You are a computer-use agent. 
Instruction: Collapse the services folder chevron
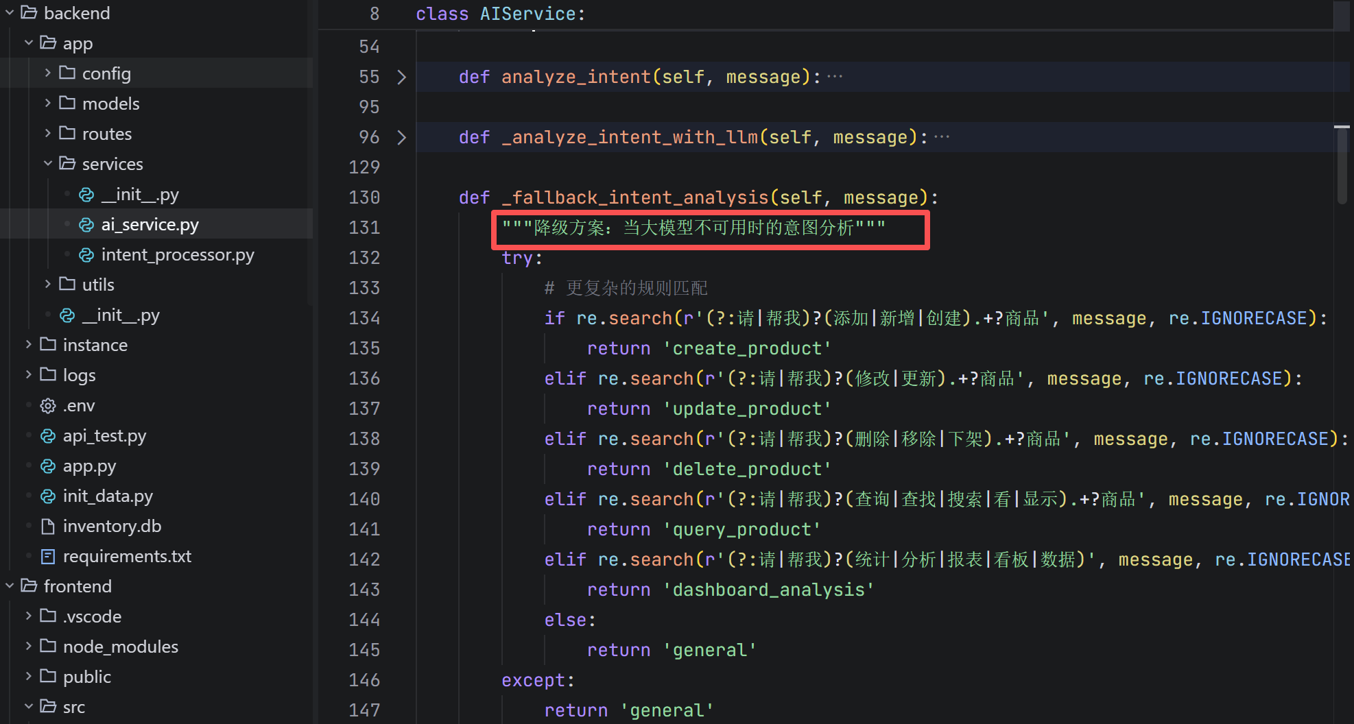pyautogui.click(x=47, y=163)
